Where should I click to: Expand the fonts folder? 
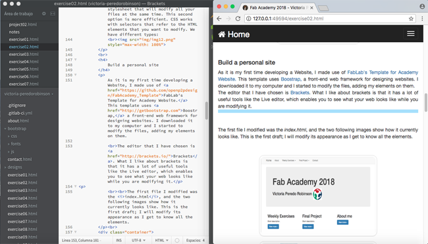click(x=9, y=144)
